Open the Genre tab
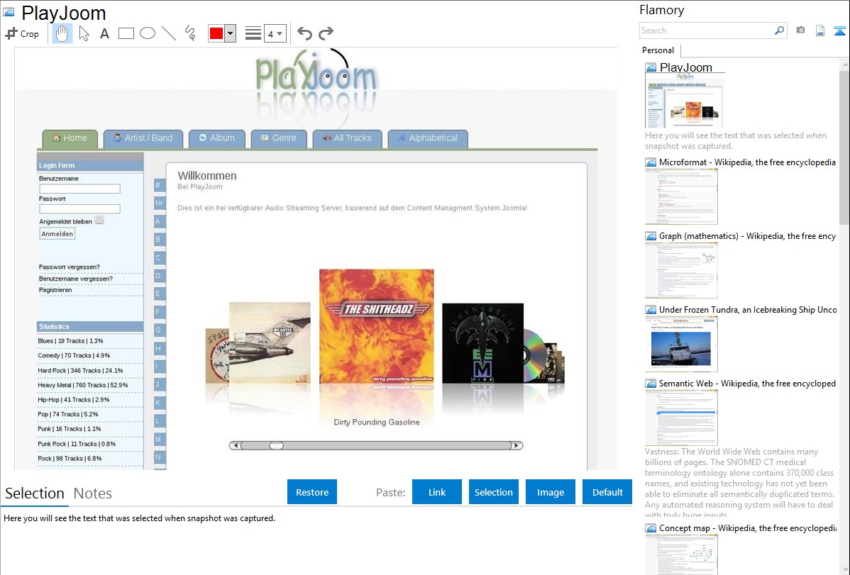The image size is (850, 575). click(279, 138)
